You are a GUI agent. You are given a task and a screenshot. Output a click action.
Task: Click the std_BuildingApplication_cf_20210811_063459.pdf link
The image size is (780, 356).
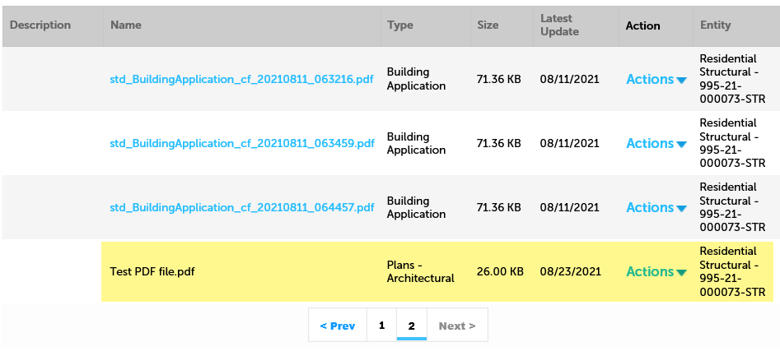242,144
